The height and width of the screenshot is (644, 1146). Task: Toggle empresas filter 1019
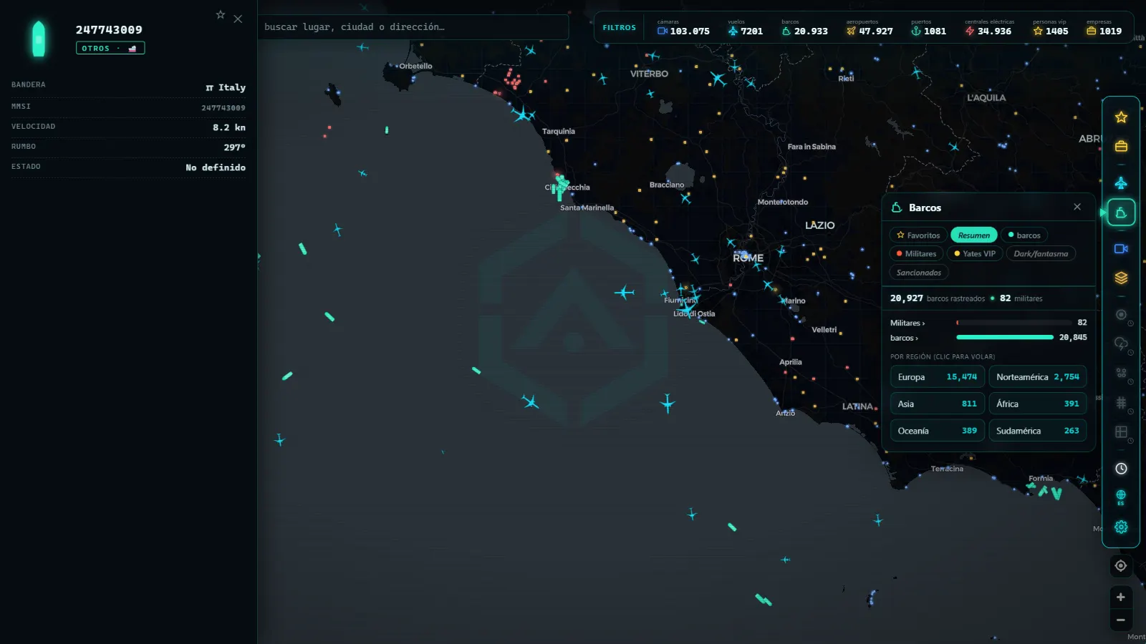[1104, 28]
